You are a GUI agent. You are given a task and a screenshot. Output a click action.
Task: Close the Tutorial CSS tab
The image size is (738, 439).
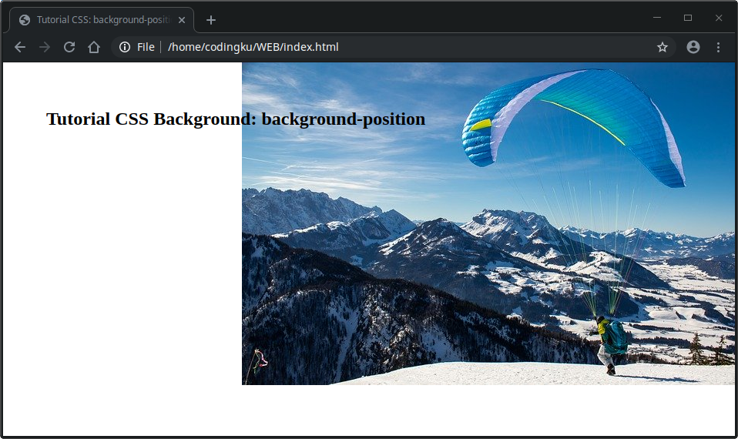182,20
